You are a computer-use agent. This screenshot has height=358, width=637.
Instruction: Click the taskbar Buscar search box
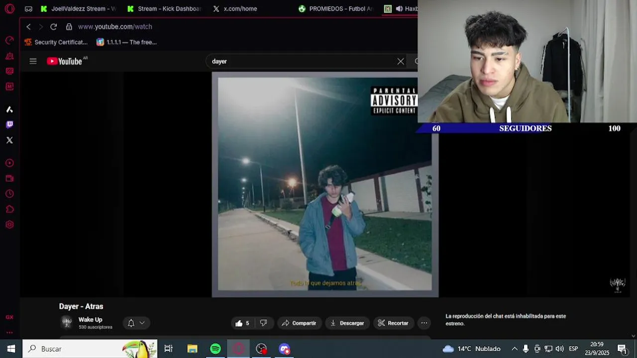pos(91,349)
